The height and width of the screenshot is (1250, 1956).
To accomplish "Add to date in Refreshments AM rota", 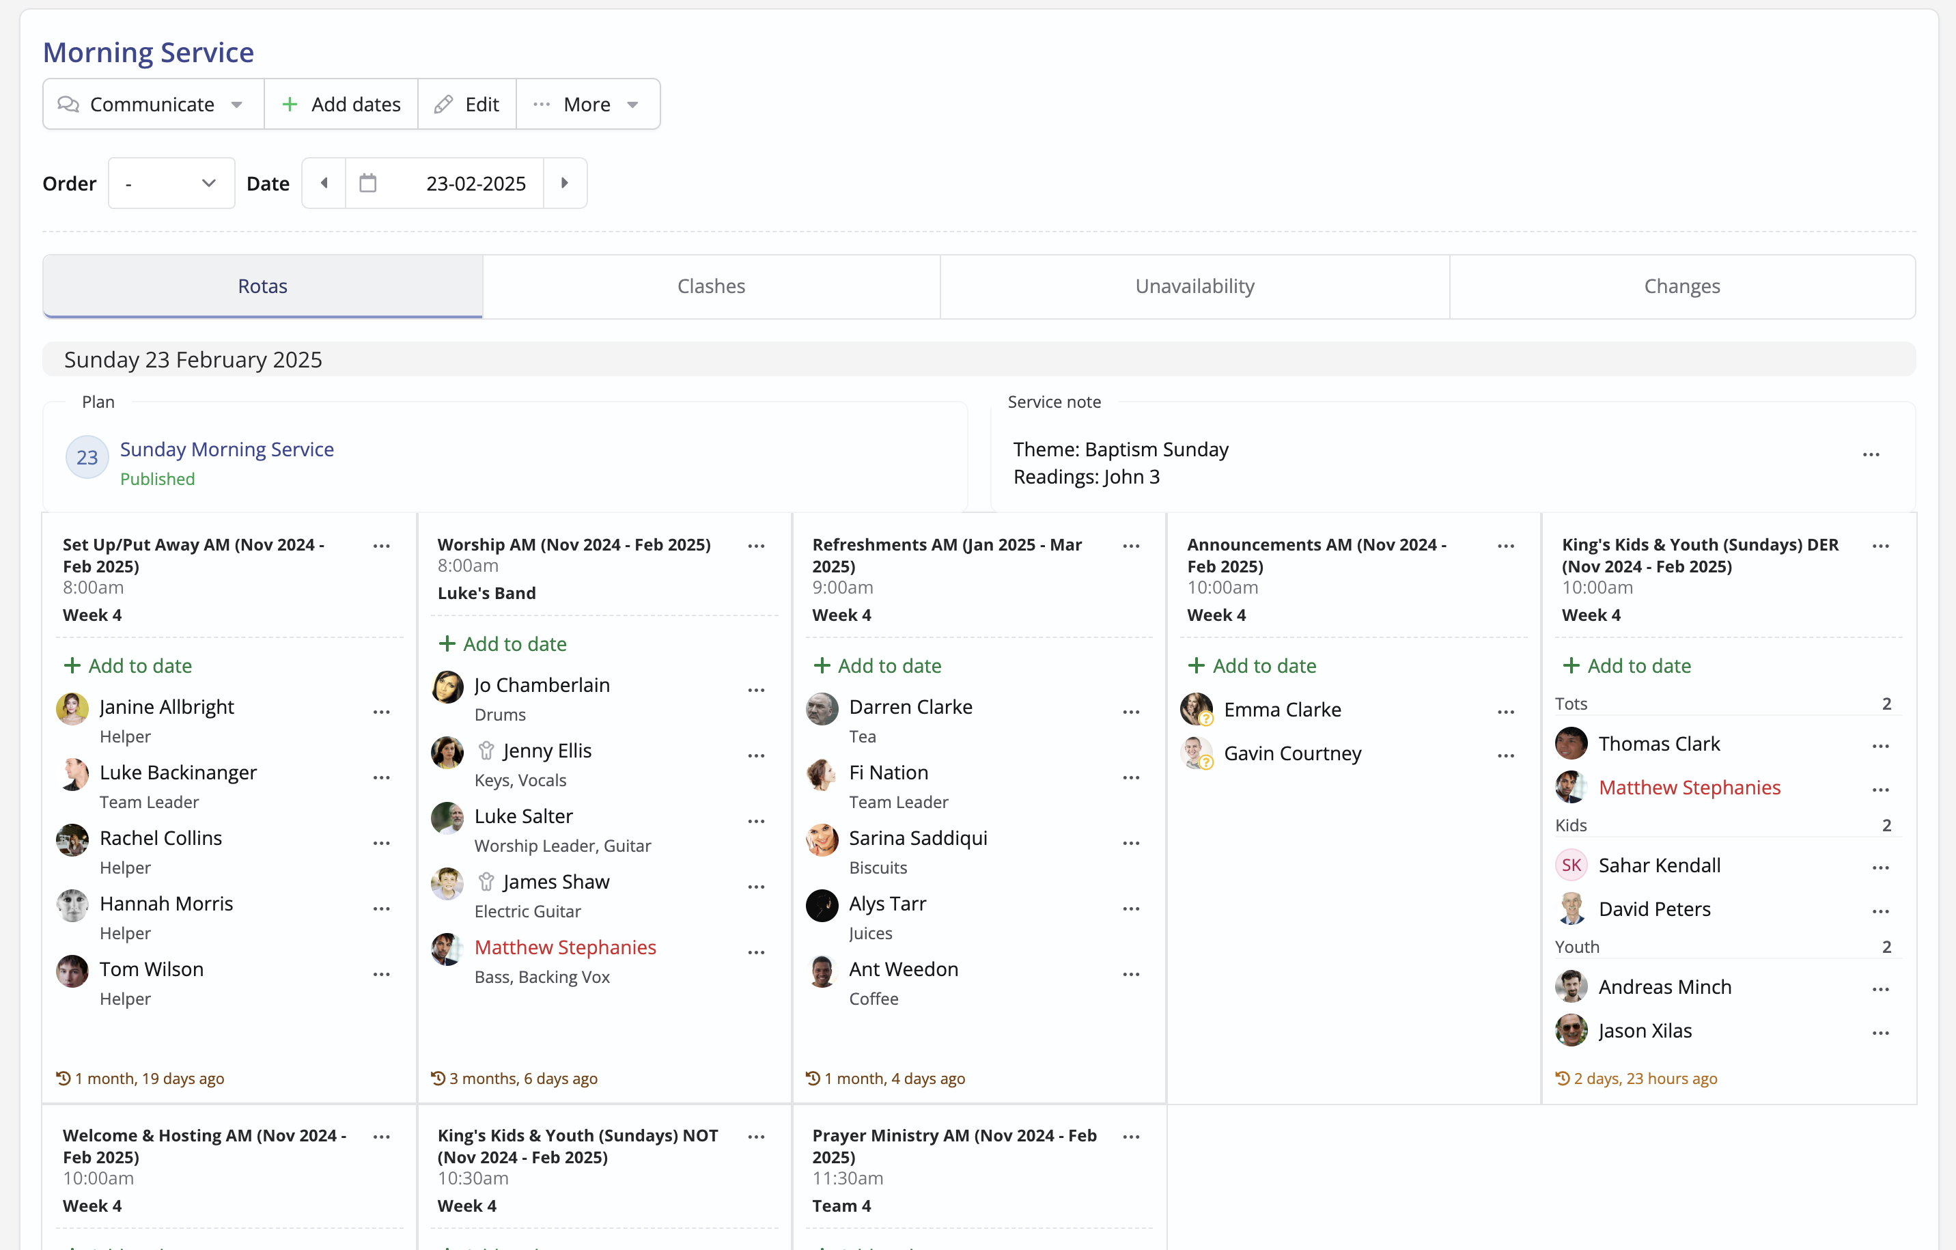I will tap(878, 665).
